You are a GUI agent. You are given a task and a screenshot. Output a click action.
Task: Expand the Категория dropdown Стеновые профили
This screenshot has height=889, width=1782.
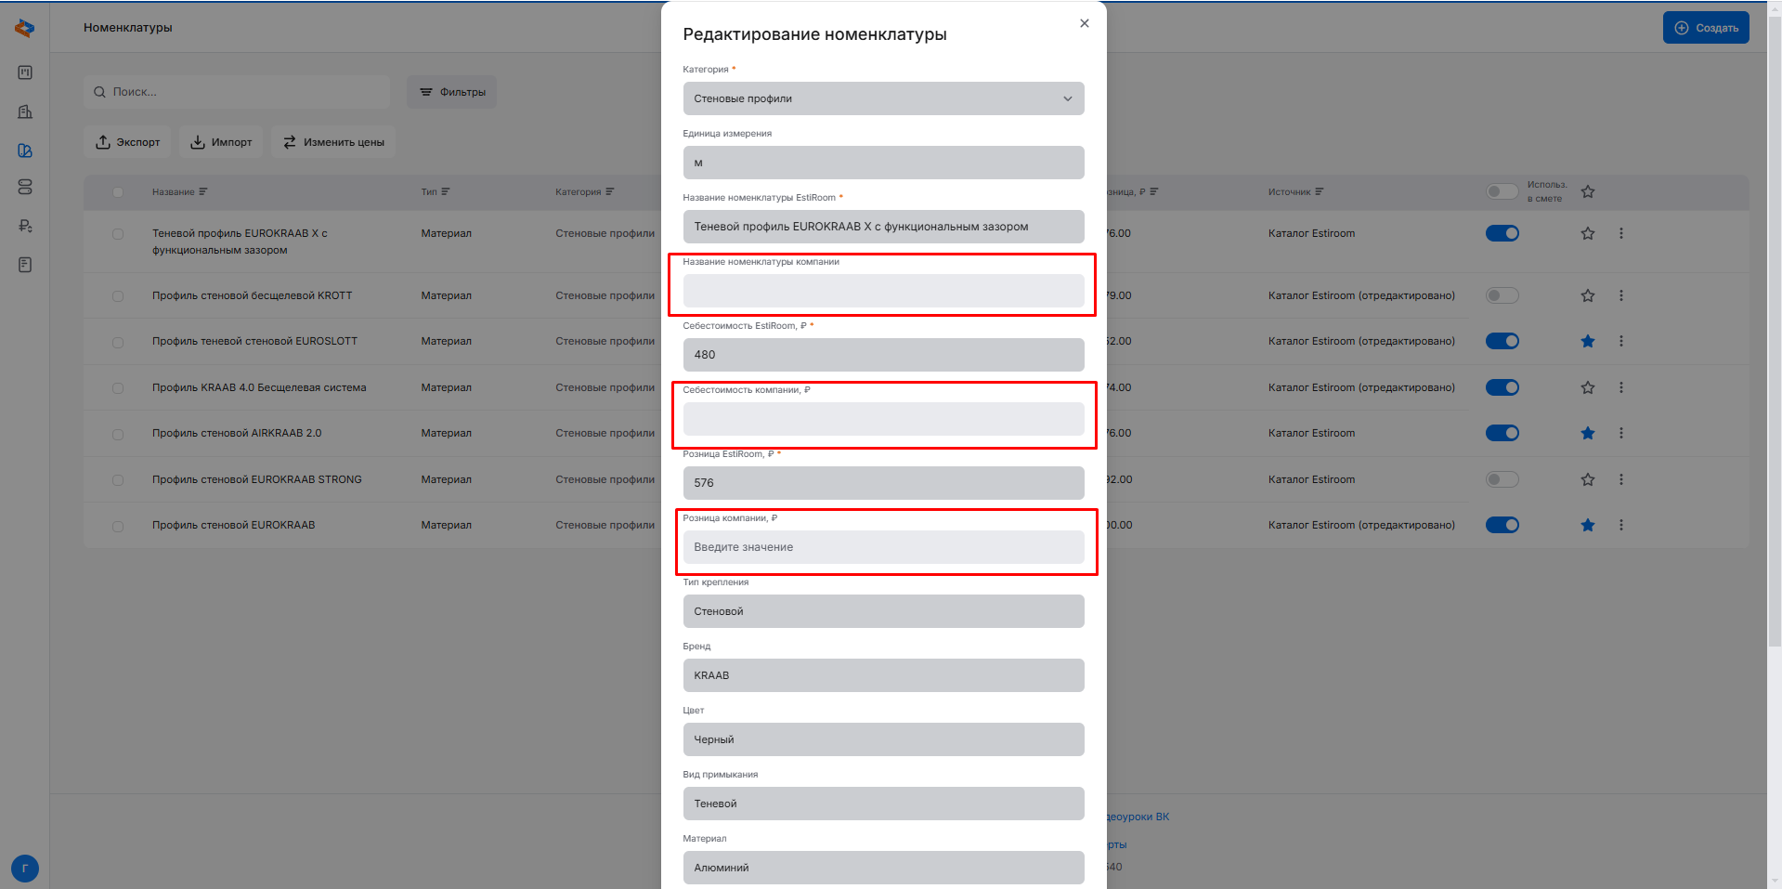[882, 98]
